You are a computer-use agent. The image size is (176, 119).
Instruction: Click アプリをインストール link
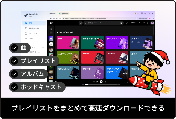(x=133, y=23)
